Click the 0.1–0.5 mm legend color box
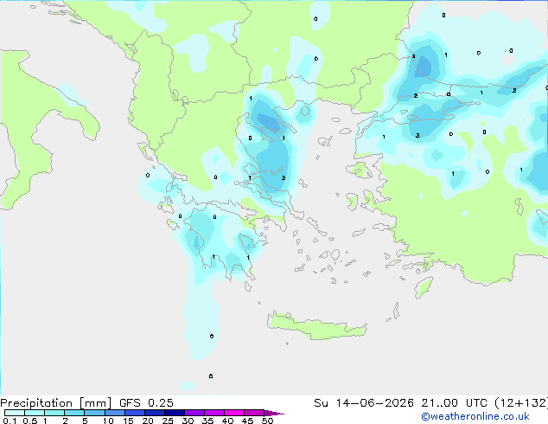548x424 pixels. tap(15, 413)
